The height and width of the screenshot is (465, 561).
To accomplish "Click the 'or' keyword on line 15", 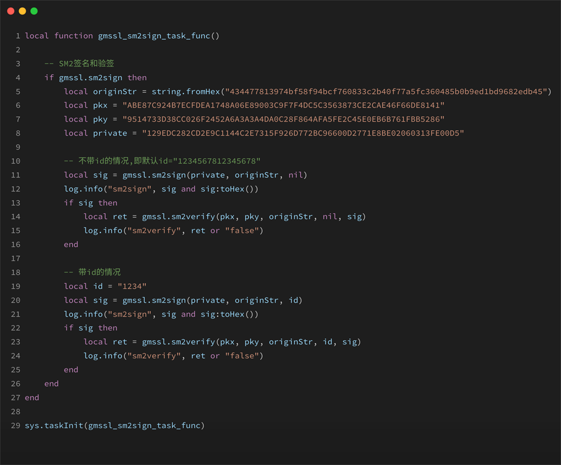I will (x=215, y=230).
